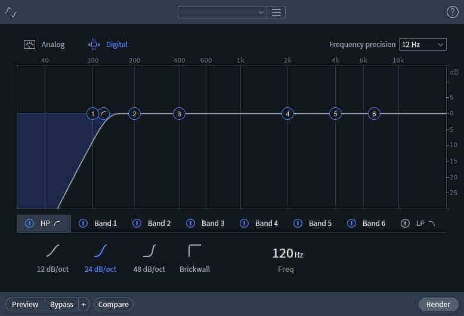This screenshot has height=316, width=464.
Task: Toggle HP band power button
Action: point(29,224)
